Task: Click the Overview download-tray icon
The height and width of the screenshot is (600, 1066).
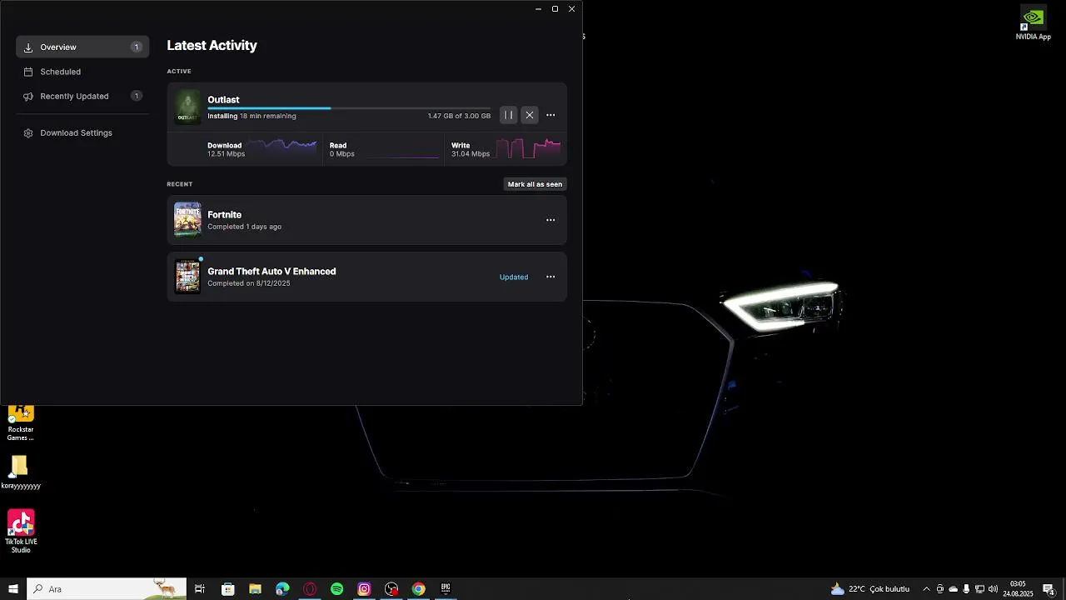Action: 28,47
